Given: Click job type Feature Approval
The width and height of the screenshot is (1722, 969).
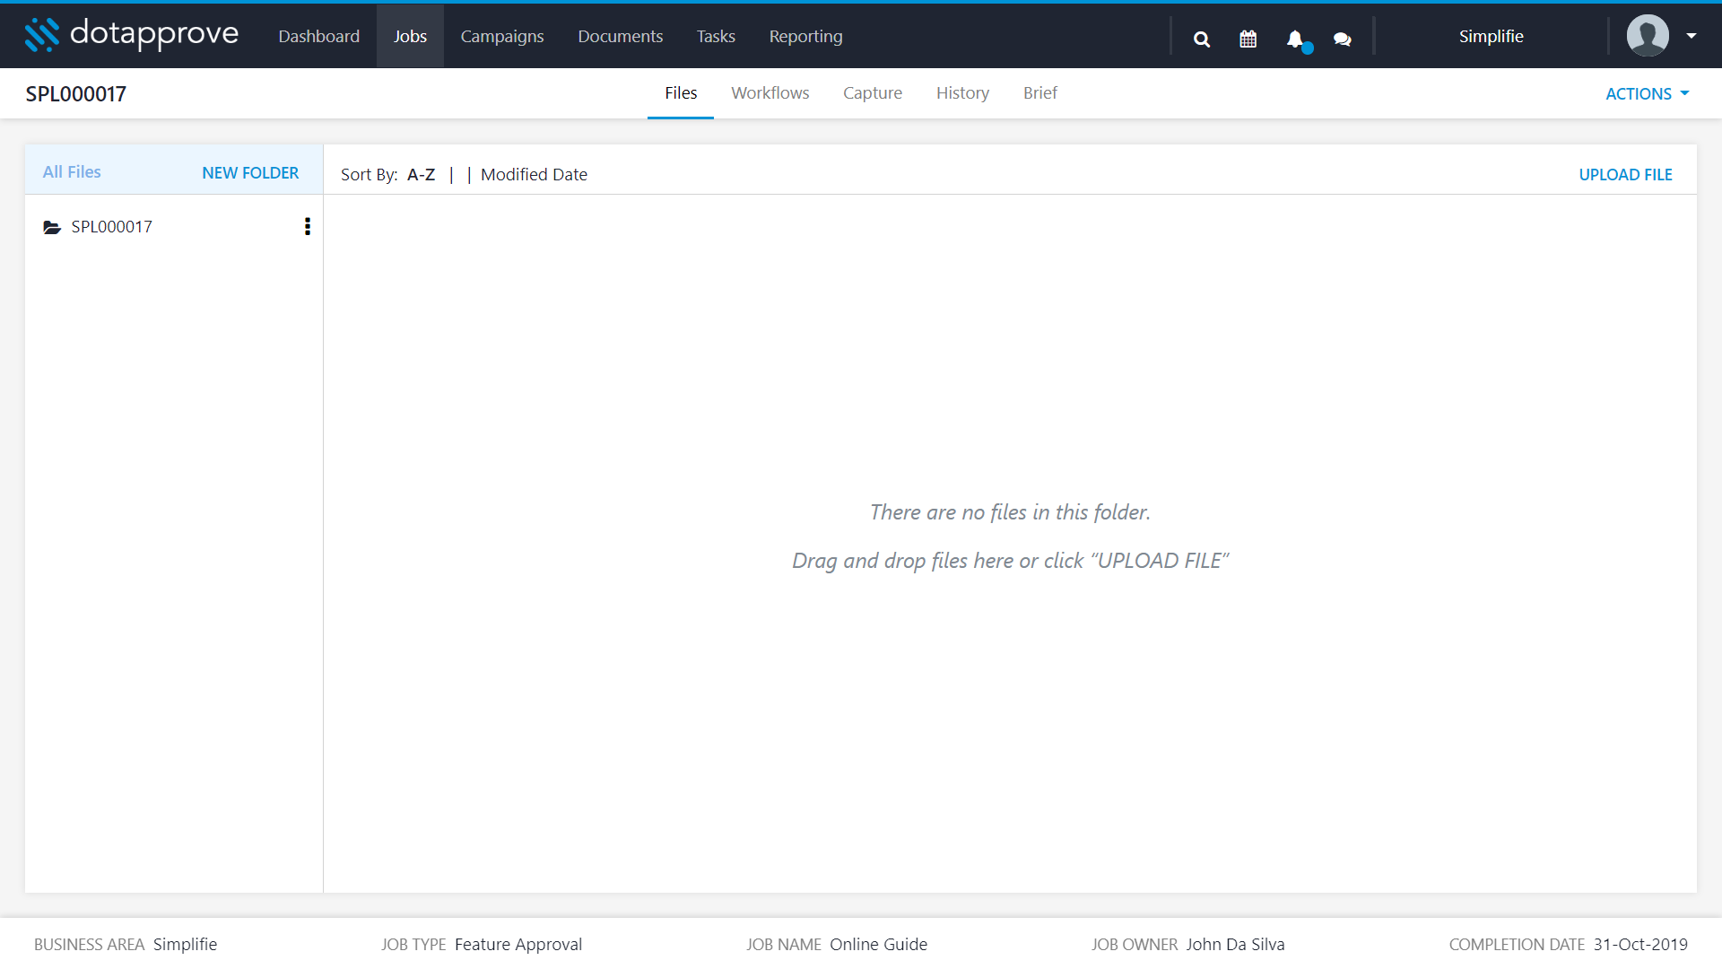Looking at the screenshot, I should 518,944.
